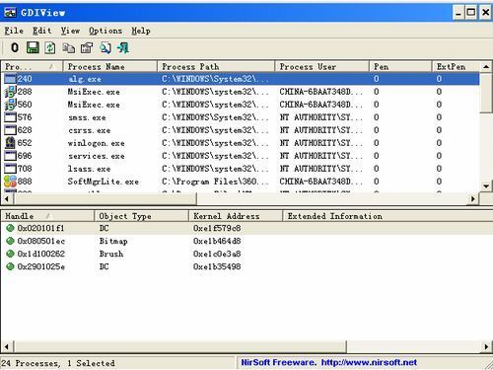The image size is (493, 370).
Task: Click the bold zero counter toolbar icon
Action: (15, 48)
